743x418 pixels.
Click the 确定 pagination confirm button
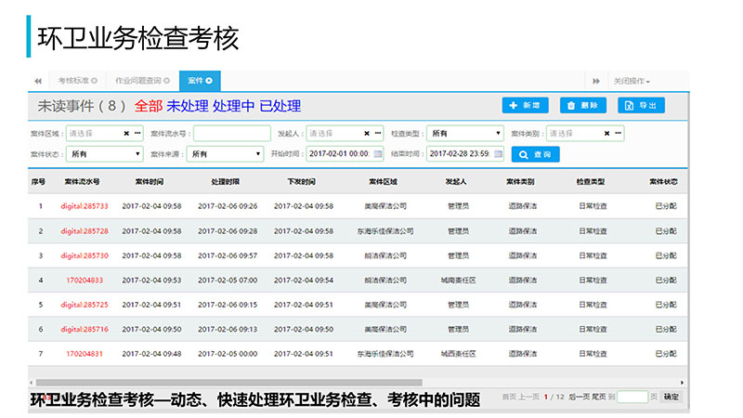tap(671, 397)
